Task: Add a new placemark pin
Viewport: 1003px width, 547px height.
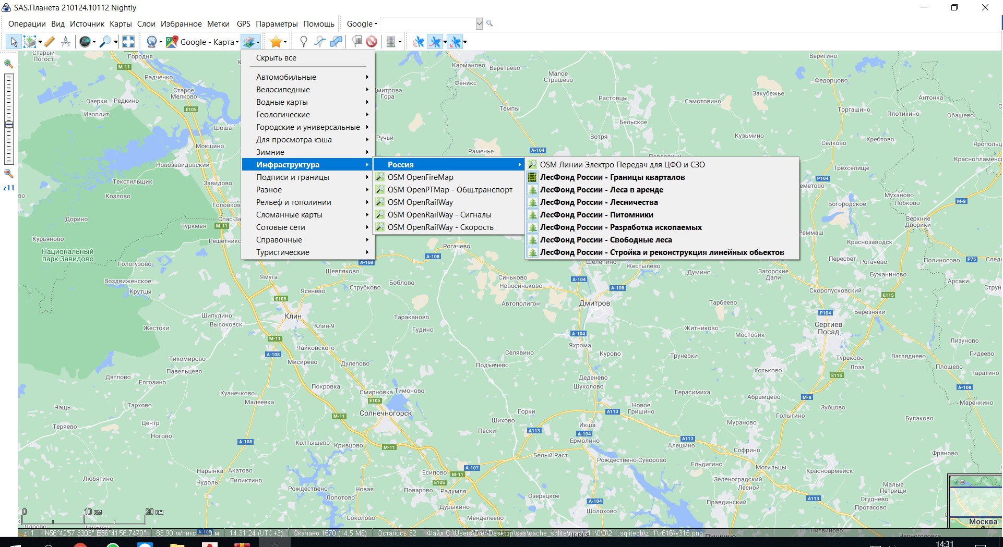Action: point(303,42)
